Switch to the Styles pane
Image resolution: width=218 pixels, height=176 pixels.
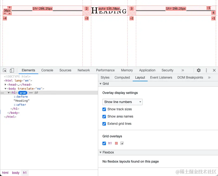105,78
